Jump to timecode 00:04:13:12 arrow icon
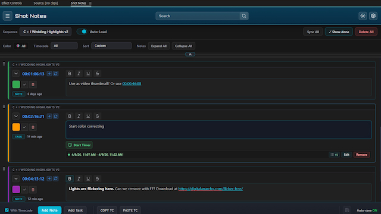Screen dimensions: 381x214 click(x=49, y=179)
